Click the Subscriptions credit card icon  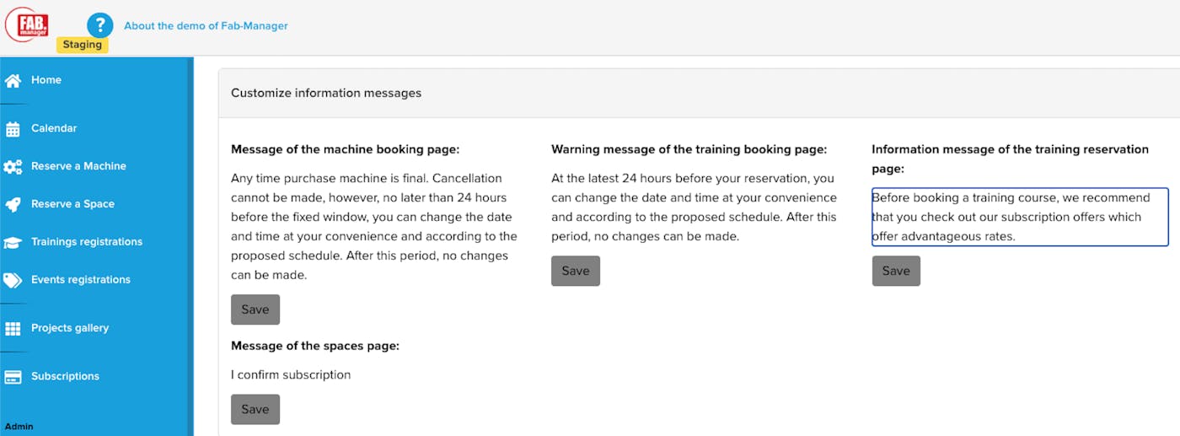pos(13,377)
